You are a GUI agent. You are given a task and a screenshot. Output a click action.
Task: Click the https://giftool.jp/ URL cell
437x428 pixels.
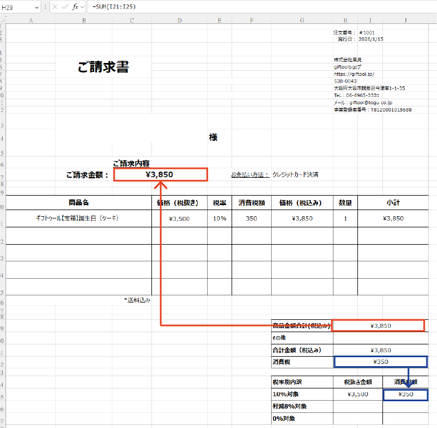(x=354, y=74)
